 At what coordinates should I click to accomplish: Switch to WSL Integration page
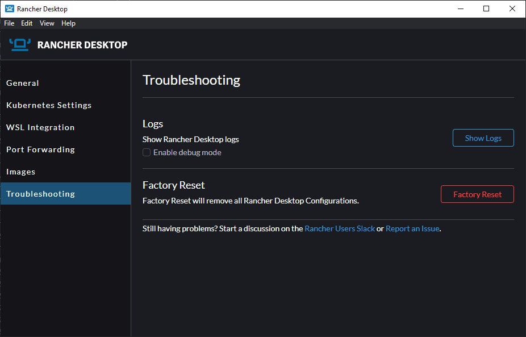[x=40, y=127]
